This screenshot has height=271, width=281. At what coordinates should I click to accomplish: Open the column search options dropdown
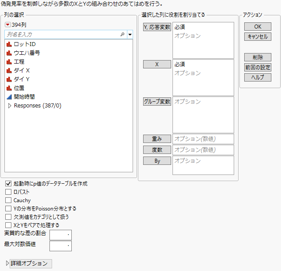click(x=130, y=34)
